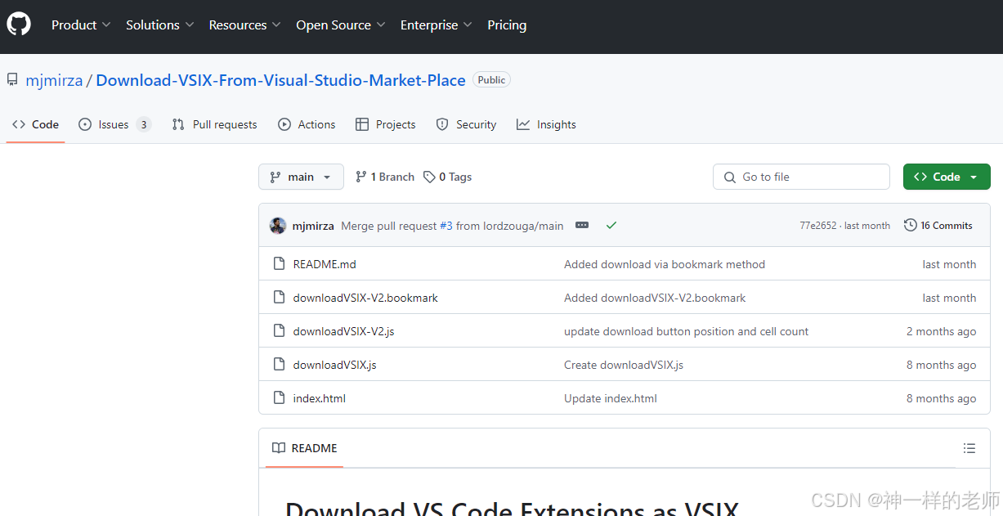Expand the Open Source dropdown menu
The width and height of the screenshot is (1003, 516).
(341, 25)
